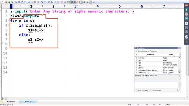
Task: Click the New file toolbar icon
Action: pos(3,2)
